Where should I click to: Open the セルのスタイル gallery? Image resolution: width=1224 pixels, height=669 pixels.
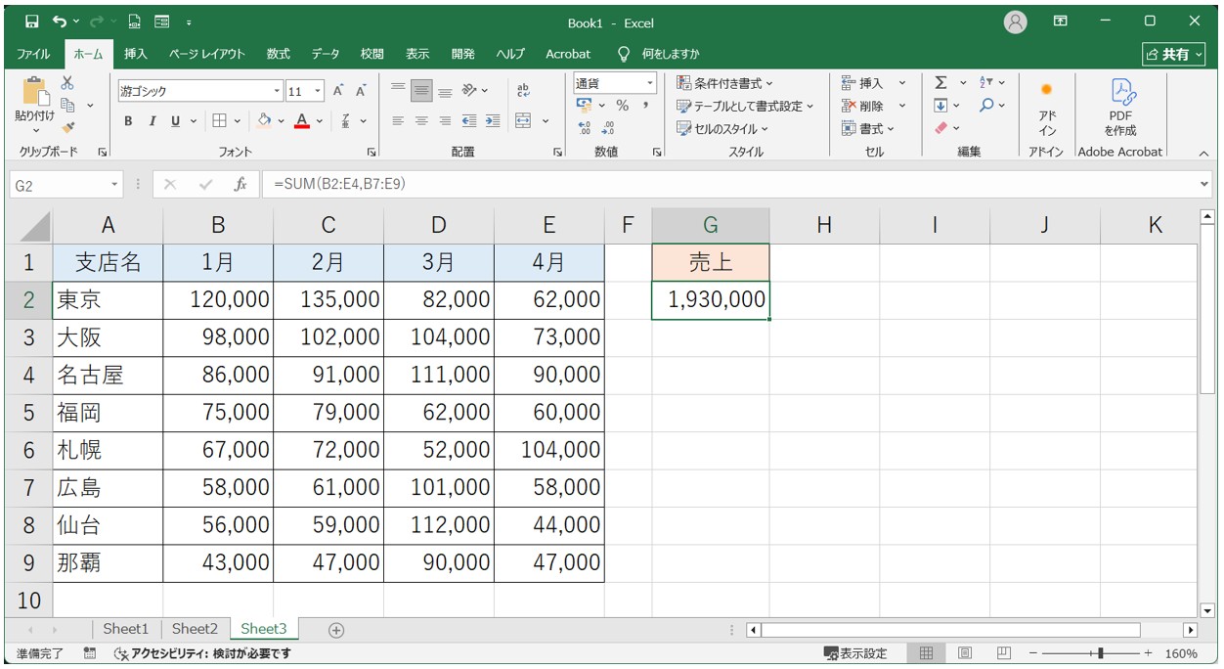tap(722, 128)
